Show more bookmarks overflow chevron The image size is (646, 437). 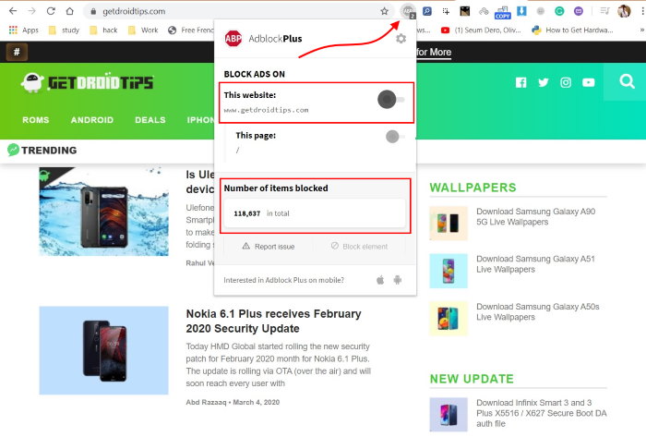pos(641,30)
